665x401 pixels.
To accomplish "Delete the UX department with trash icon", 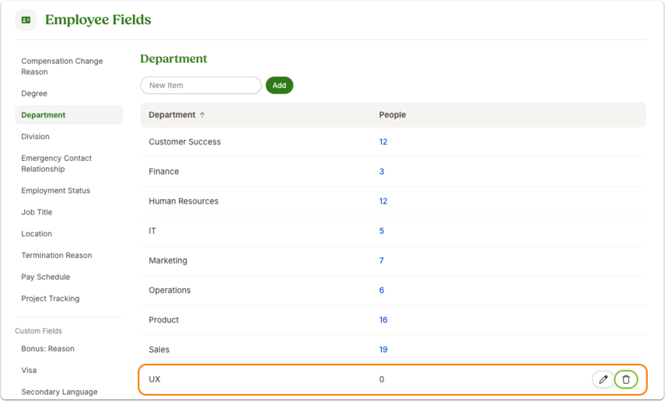I will point(626,379).
